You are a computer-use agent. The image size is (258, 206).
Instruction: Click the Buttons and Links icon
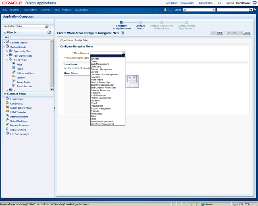[x=14, y=72]
